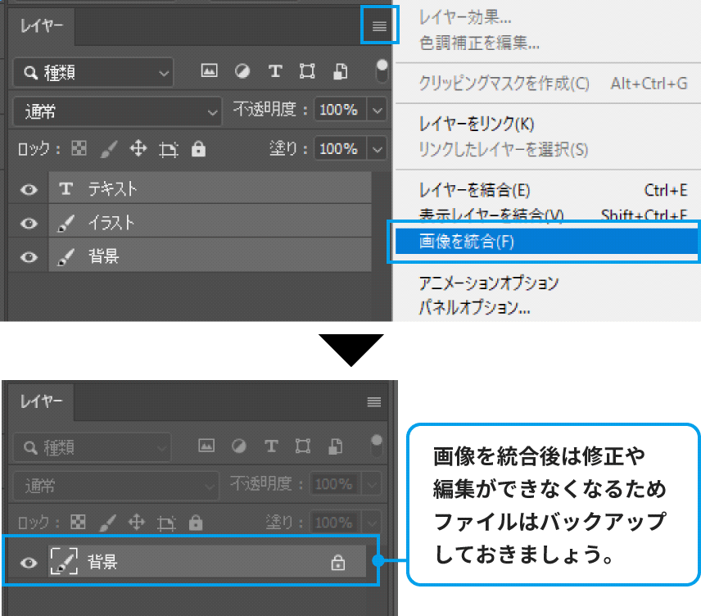Filter for adjustment layers
This screenshot has width=701, height=616.
(x=242, y=71)
